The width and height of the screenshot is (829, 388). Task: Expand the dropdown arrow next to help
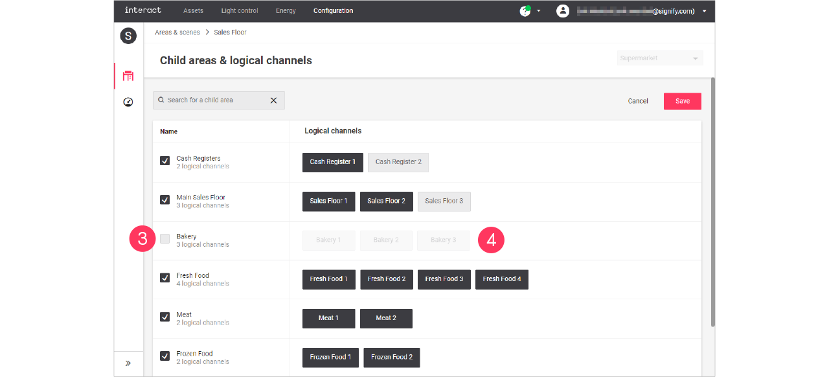point(538,11)
